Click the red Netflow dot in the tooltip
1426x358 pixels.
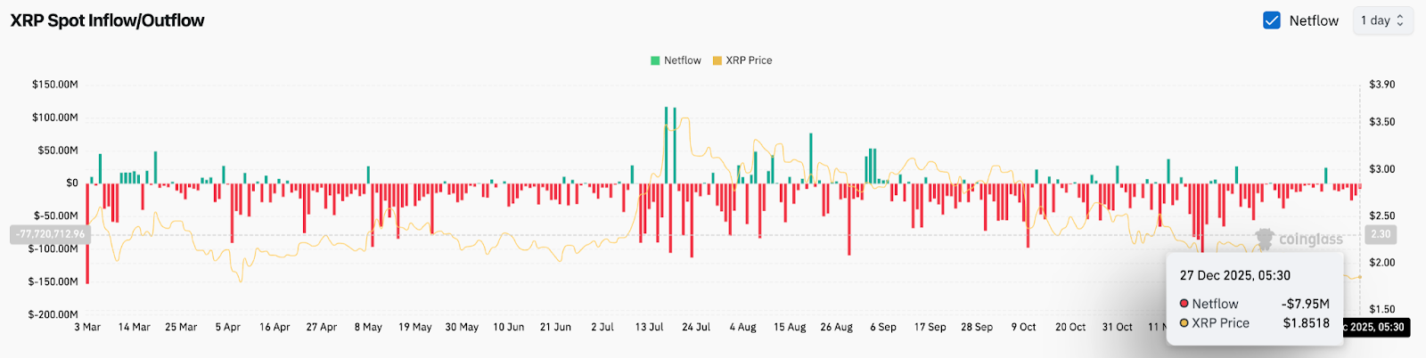[1184, 304]
